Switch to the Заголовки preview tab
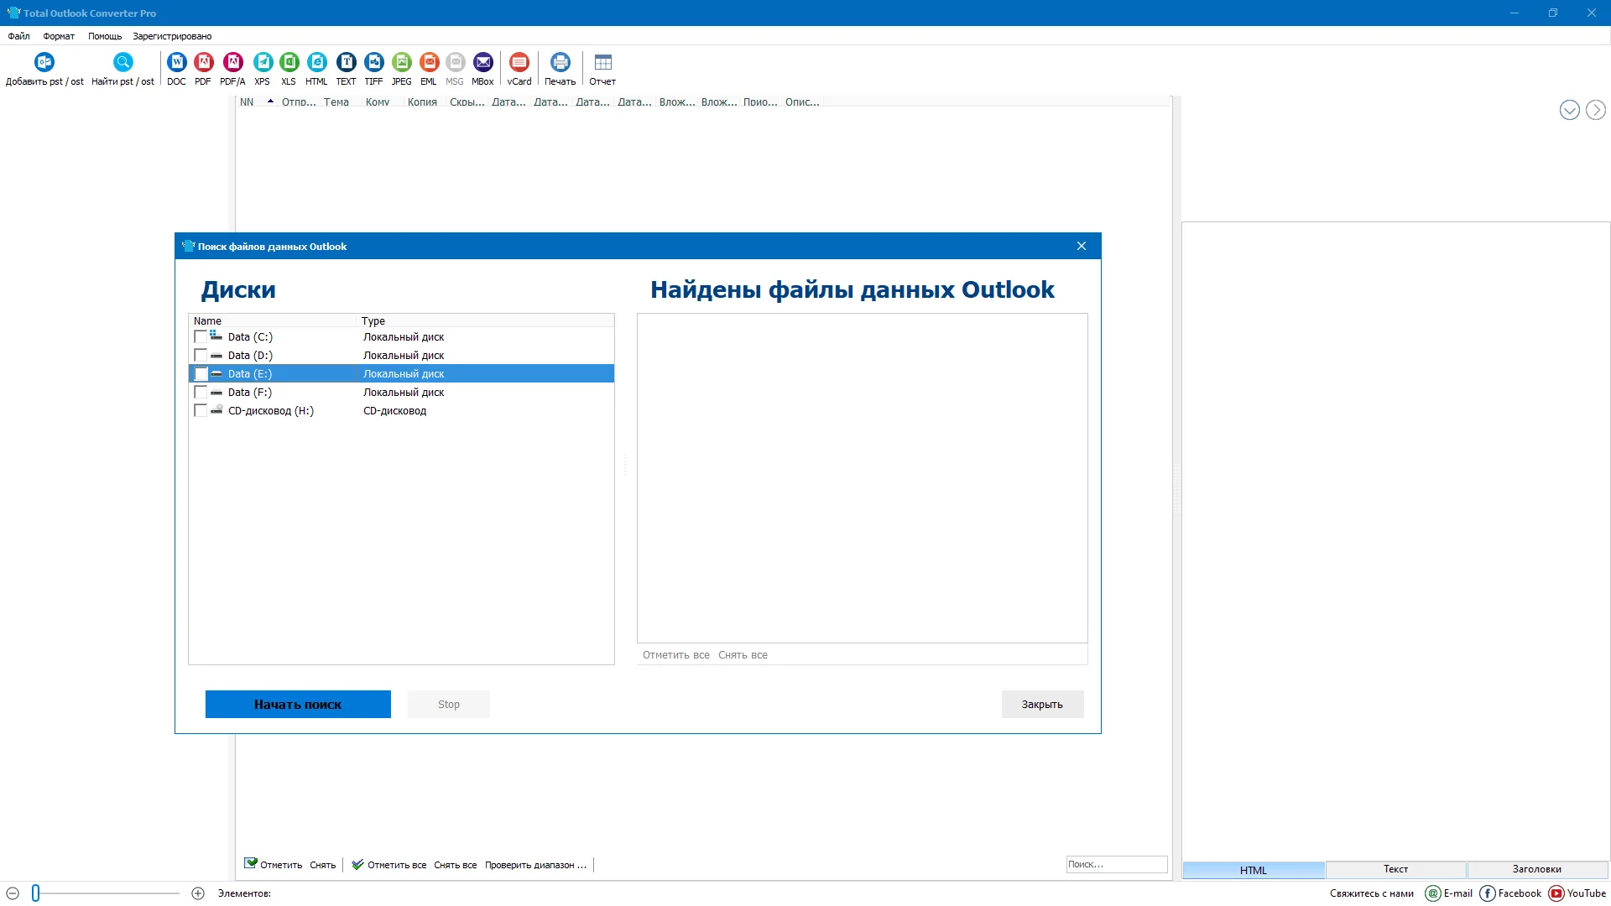1611x906 pixels. (x=1537, y=869)
